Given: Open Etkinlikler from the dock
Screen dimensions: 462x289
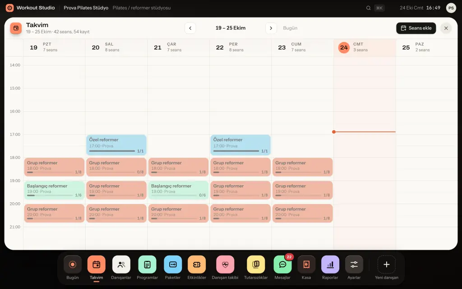Looking at the screenshot, I should click(x=197, y=265).
